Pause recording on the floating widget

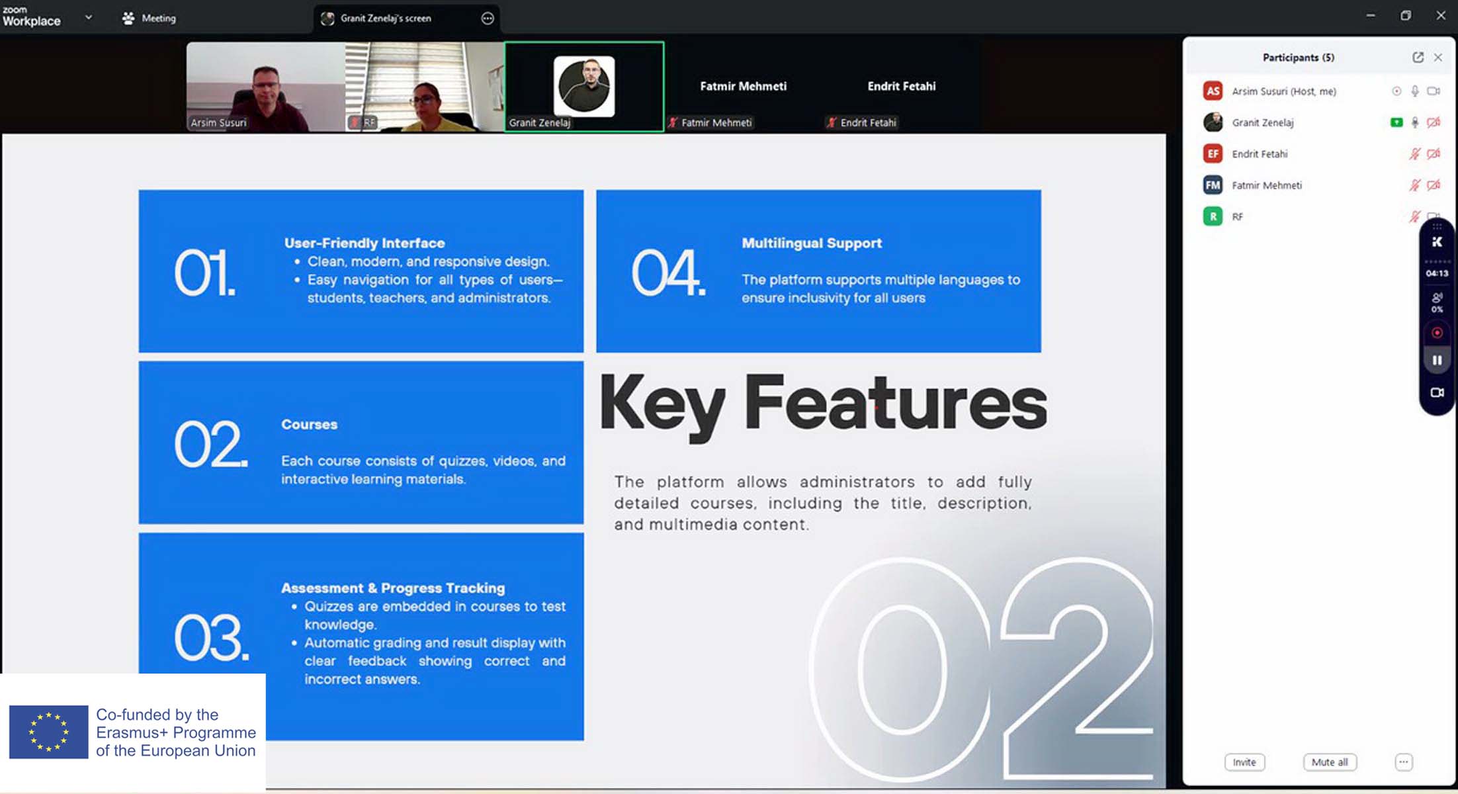(1437, 361)
